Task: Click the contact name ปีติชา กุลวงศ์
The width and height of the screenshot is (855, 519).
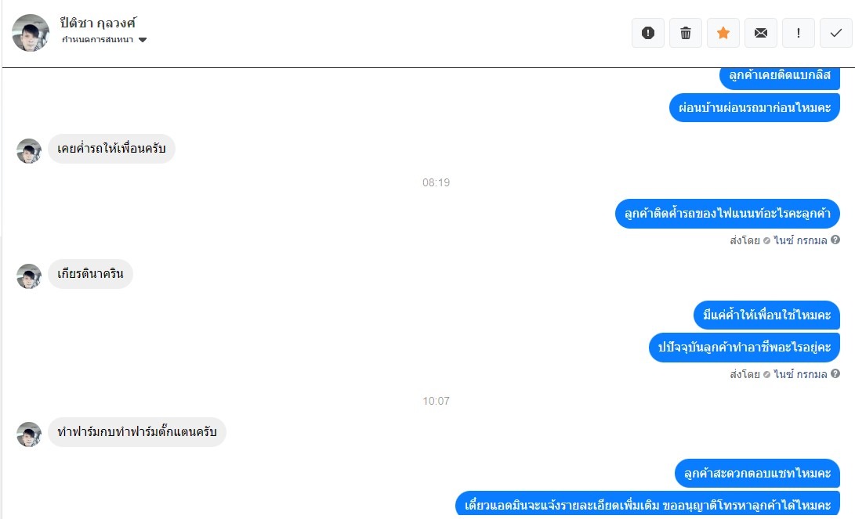Action: [x=98, y=23]
